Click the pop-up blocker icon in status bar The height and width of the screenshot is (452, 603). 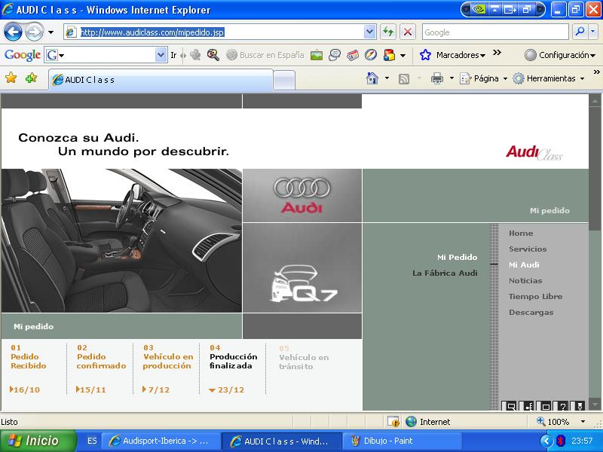393,422
